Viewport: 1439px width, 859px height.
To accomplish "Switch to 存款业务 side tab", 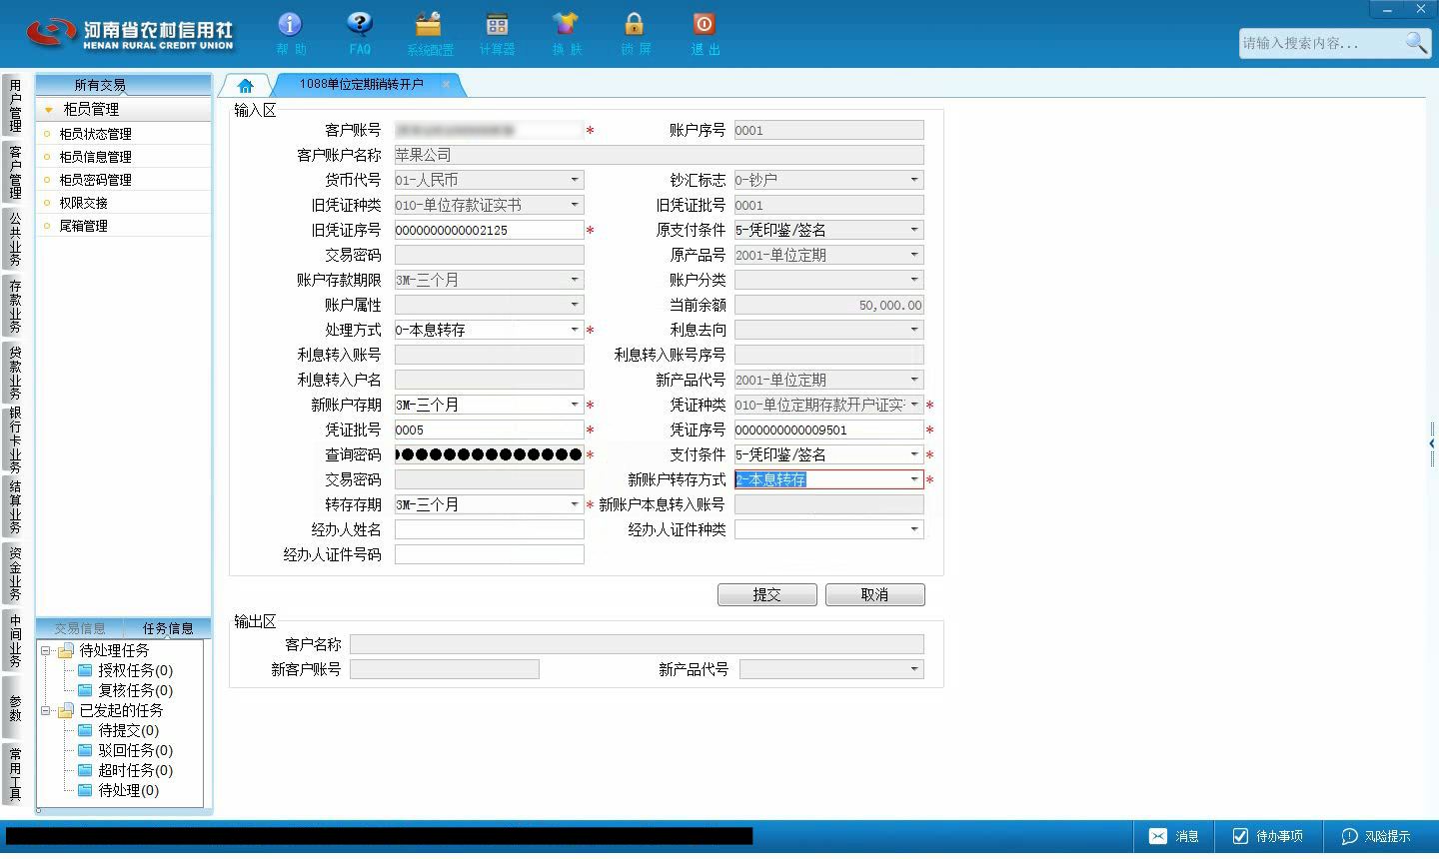I will click(15, 307).
